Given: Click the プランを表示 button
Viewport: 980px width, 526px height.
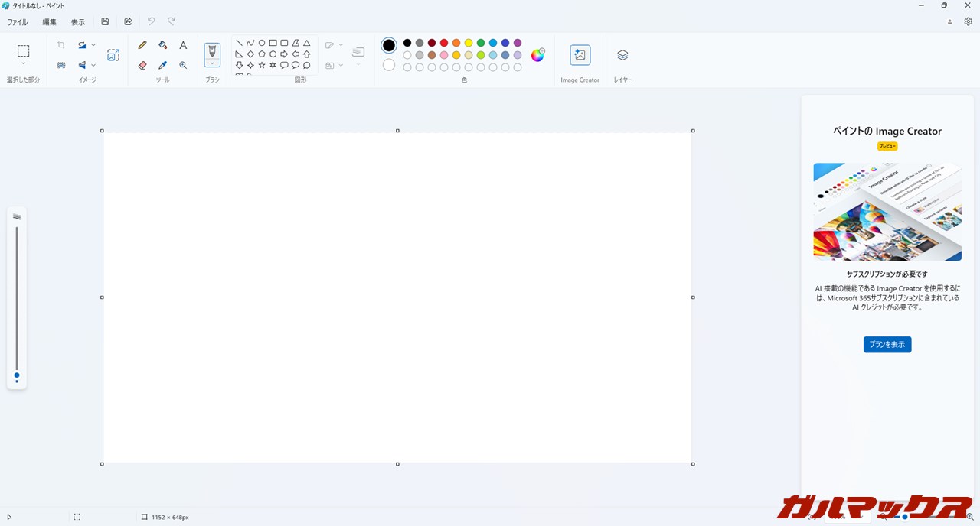Looking at the screenshot, I should tap(887, 345).
